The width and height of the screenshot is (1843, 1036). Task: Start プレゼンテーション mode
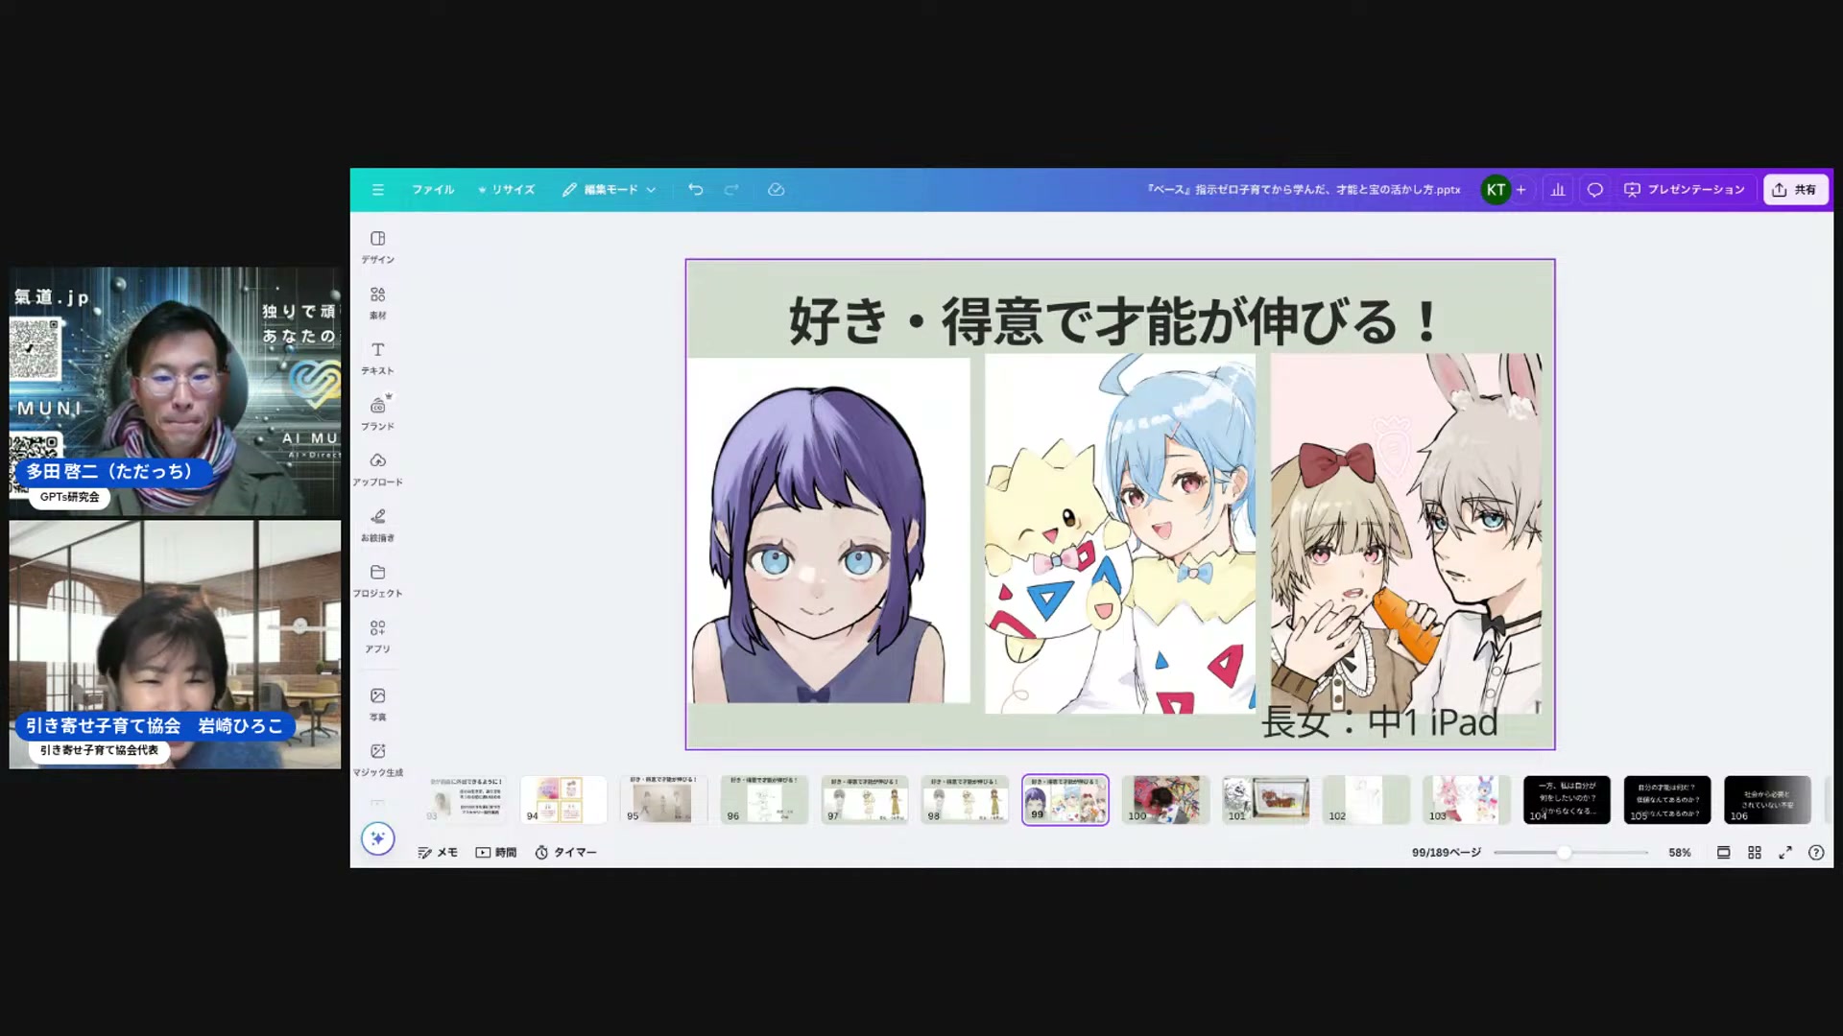[1685, 190]
